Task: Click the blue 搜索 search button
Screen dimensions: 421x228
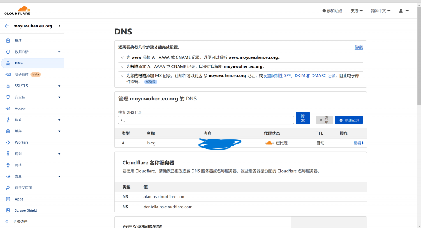Action: tap(303, 118)
